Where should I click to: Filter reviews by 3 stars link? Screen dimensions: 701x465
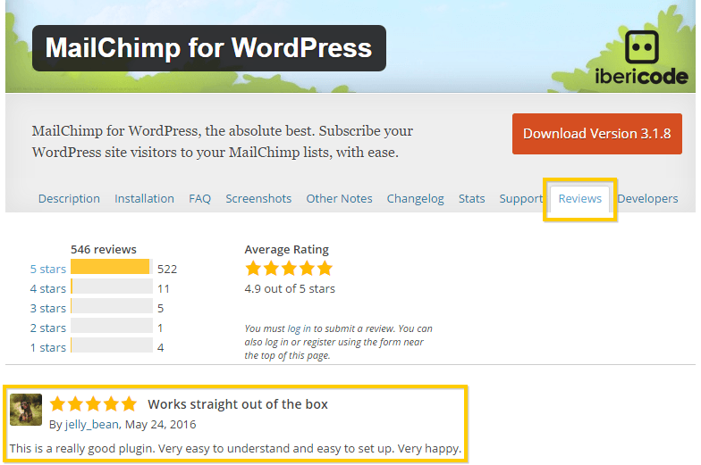[x=48, y=309]
